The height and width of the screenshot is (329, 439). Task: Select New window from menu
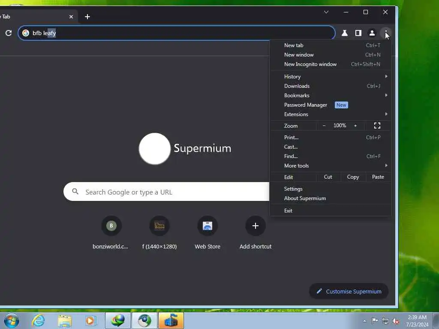[x=331, y=55]
